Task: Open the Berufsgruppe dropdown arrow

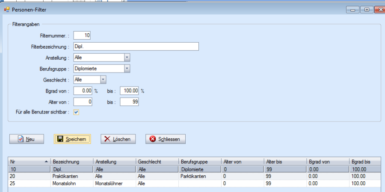Action: tap(127, 69)
